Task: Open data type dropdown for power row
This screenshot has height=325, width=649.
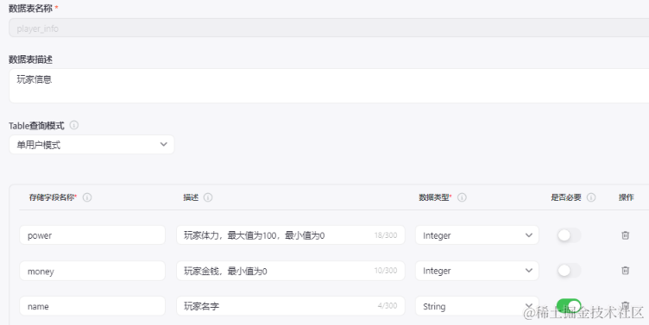Action: [x=476, y=235]
